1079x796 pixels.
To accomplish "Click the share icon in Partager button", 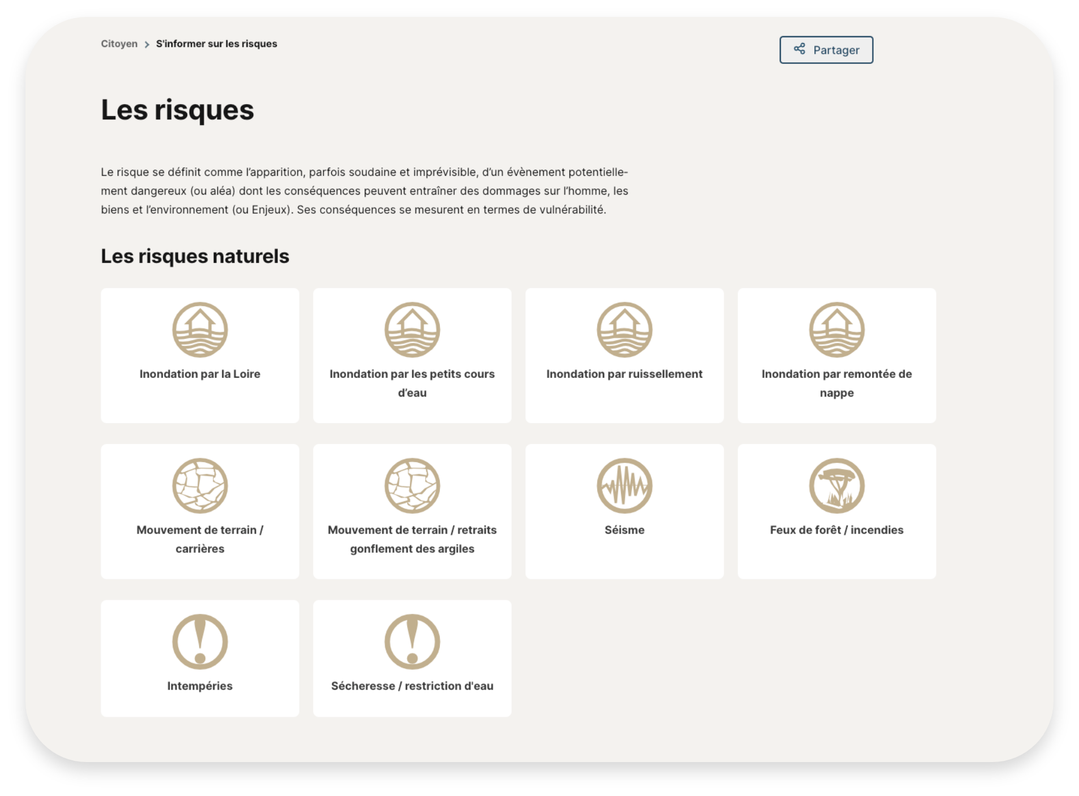I will click(x=799, y=49).
